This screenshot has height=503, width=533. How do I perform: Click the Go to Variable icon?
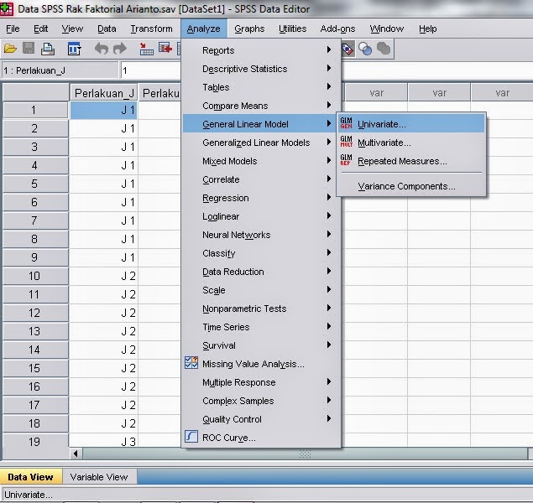click(x=165, y=49)
